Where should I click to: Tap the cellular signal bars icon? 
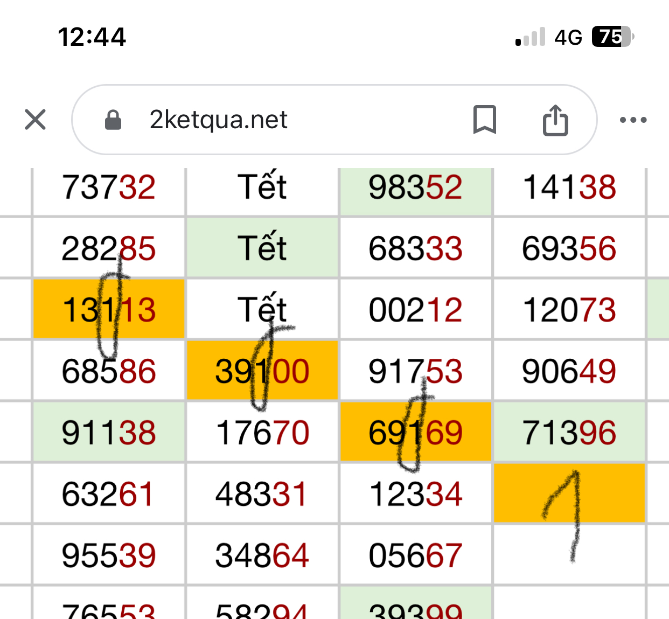pyautogui.click(x=530, y=37)
